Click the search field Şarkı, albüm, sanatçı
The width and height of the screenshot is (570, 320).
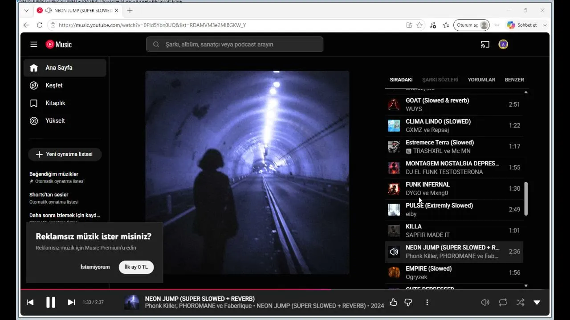click(x=235, y=44)
